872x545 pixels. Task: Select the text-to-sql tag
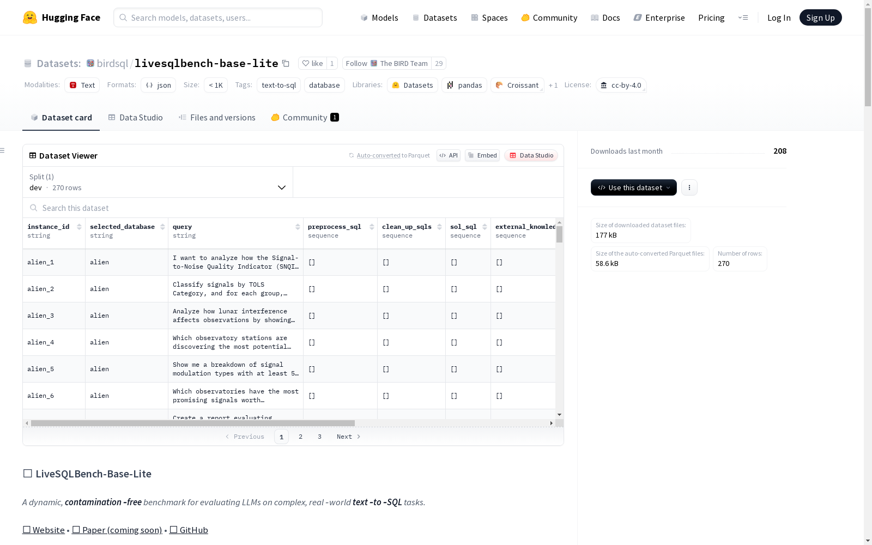[x=279, y=85]
